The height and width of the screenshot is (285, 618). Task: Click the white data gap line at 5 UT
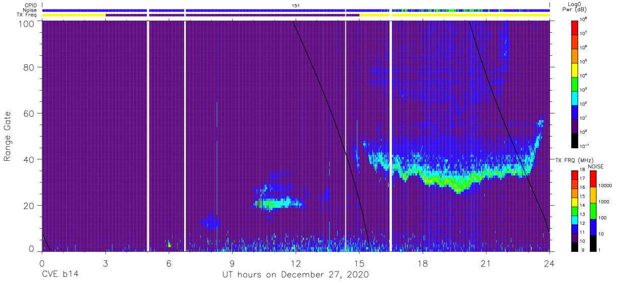pos(148,136)
